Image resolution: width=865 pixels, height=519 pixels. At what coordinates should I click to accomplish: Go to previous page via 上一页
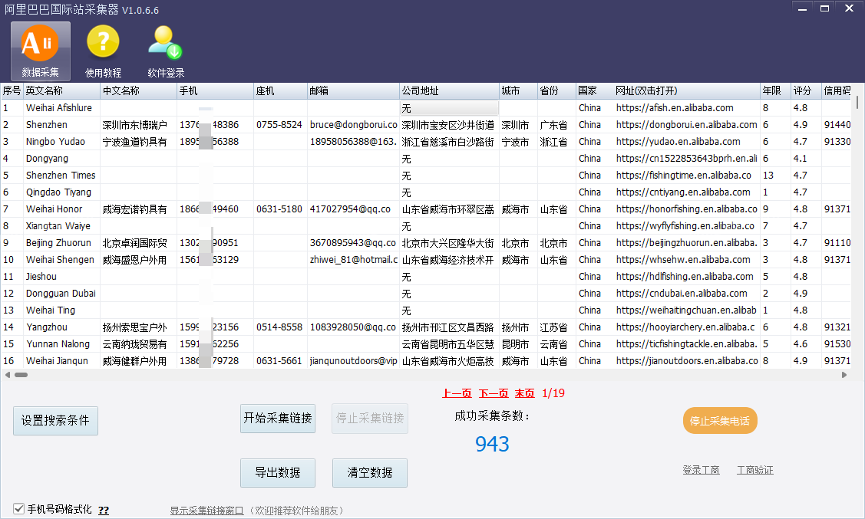457,393
